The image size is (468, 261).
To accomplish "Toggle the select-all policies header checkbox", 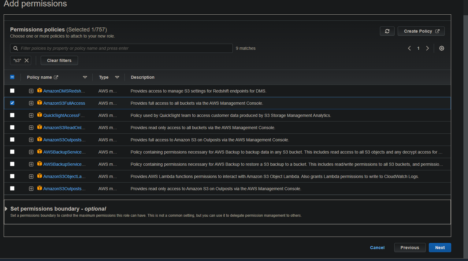I will pos(12,77).
